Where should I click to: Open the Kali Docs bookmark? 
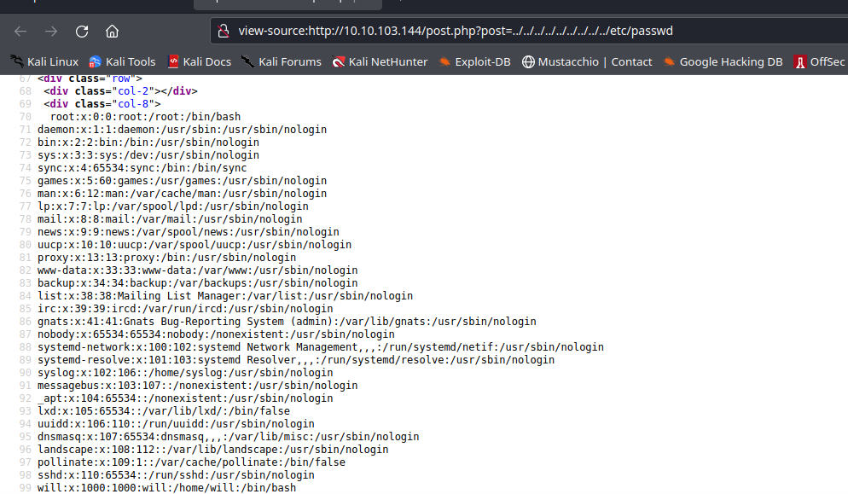tap(199, 61)
